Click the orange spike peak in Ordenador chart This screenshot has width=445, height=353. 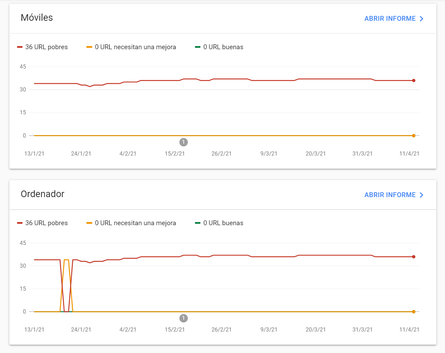click(66, 260)
